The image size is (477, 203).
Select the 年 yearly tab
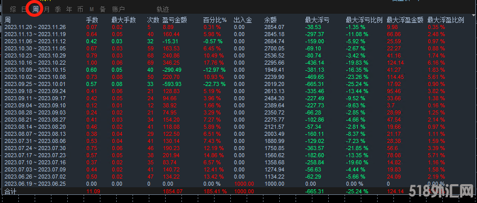[x=69, y=10]
